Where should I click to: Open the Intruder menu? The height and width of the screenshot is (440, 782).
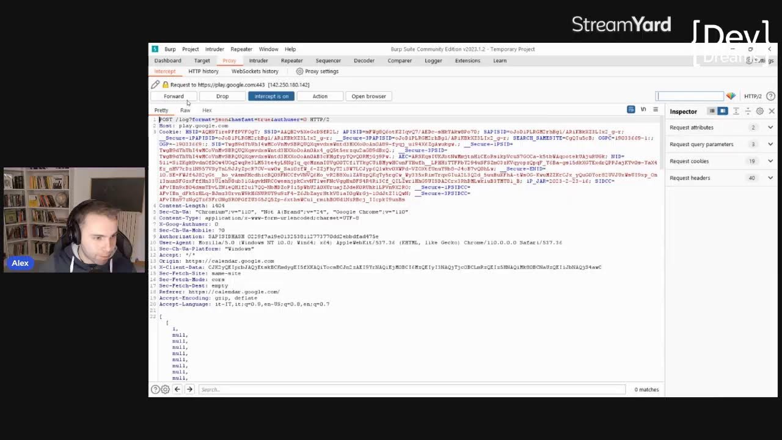214,49
